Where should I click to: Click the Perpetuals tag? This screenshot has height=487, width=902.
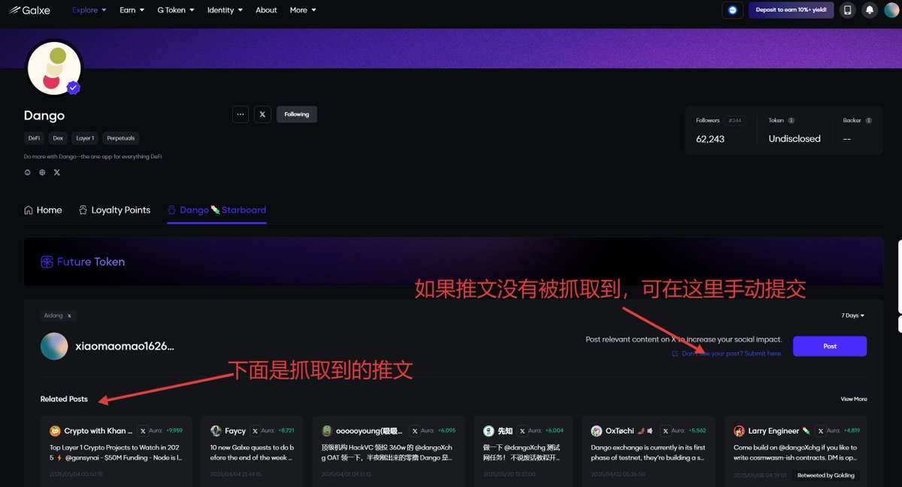click(x=121, y=138)
